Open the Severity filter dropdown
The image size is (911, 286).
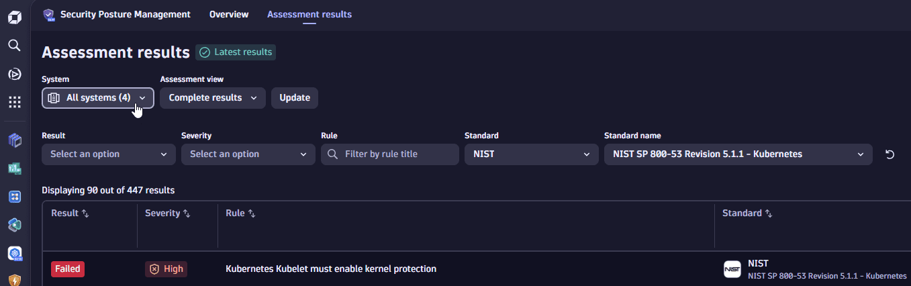pyautogui.click(x=248, y=154)
